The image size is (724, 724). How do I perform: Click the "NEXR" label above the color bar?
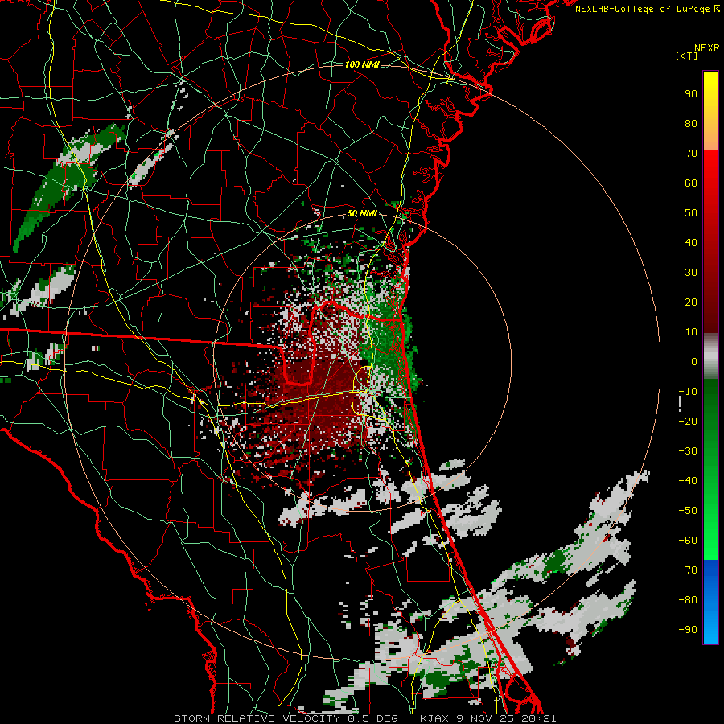[x=707, y=48]
